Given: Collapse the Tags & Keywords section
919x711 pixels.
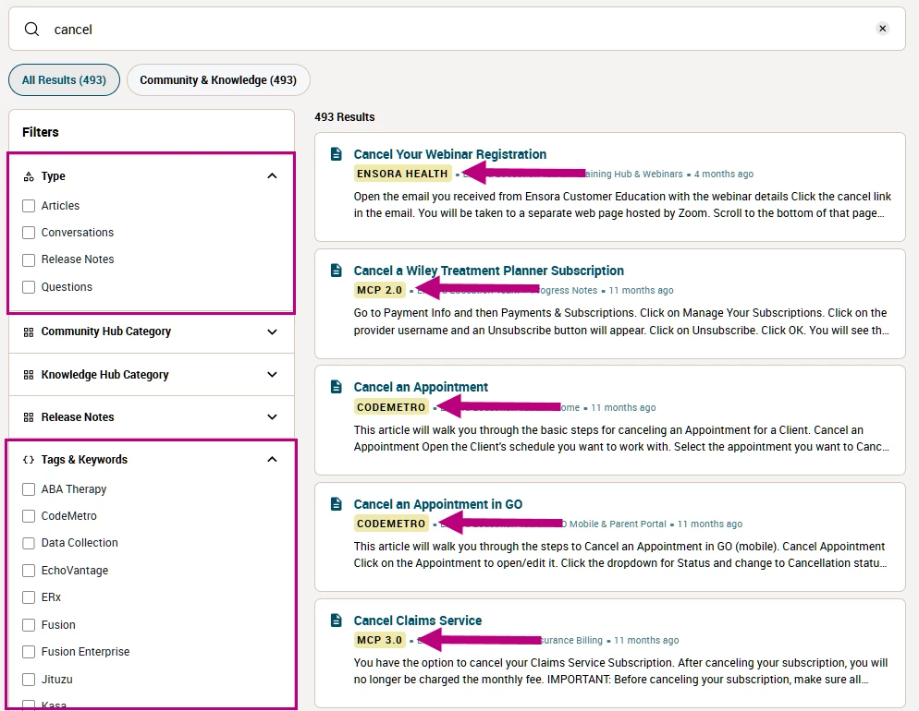Looking at the screenshot, I should click(x=272, y=459).
